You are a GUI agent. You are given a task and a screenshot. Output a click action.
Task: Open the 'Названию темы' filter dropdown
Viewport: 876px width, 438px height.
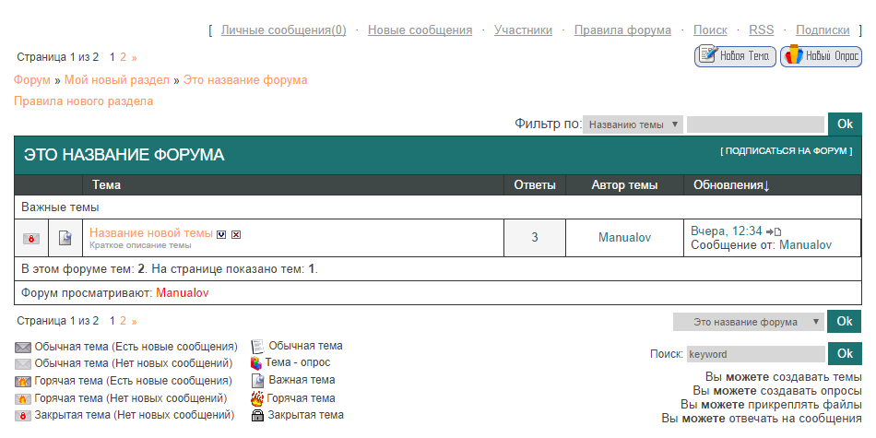pos(633,124)
